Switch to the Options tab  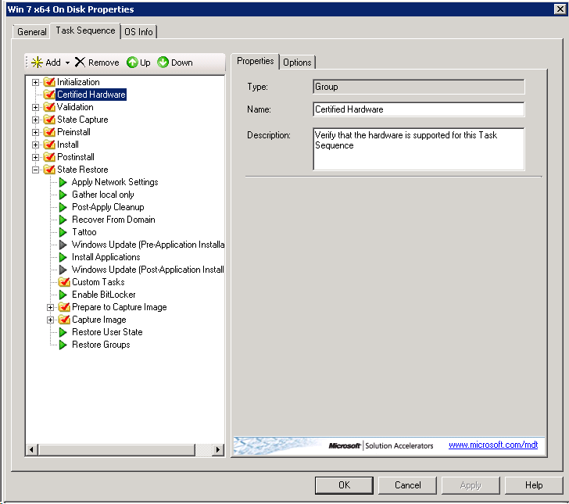[x=297, y=63]
